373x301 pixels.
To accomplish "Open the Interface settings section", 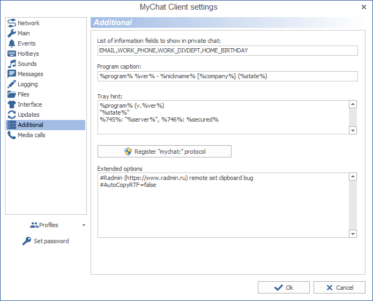I will [29, 104].
